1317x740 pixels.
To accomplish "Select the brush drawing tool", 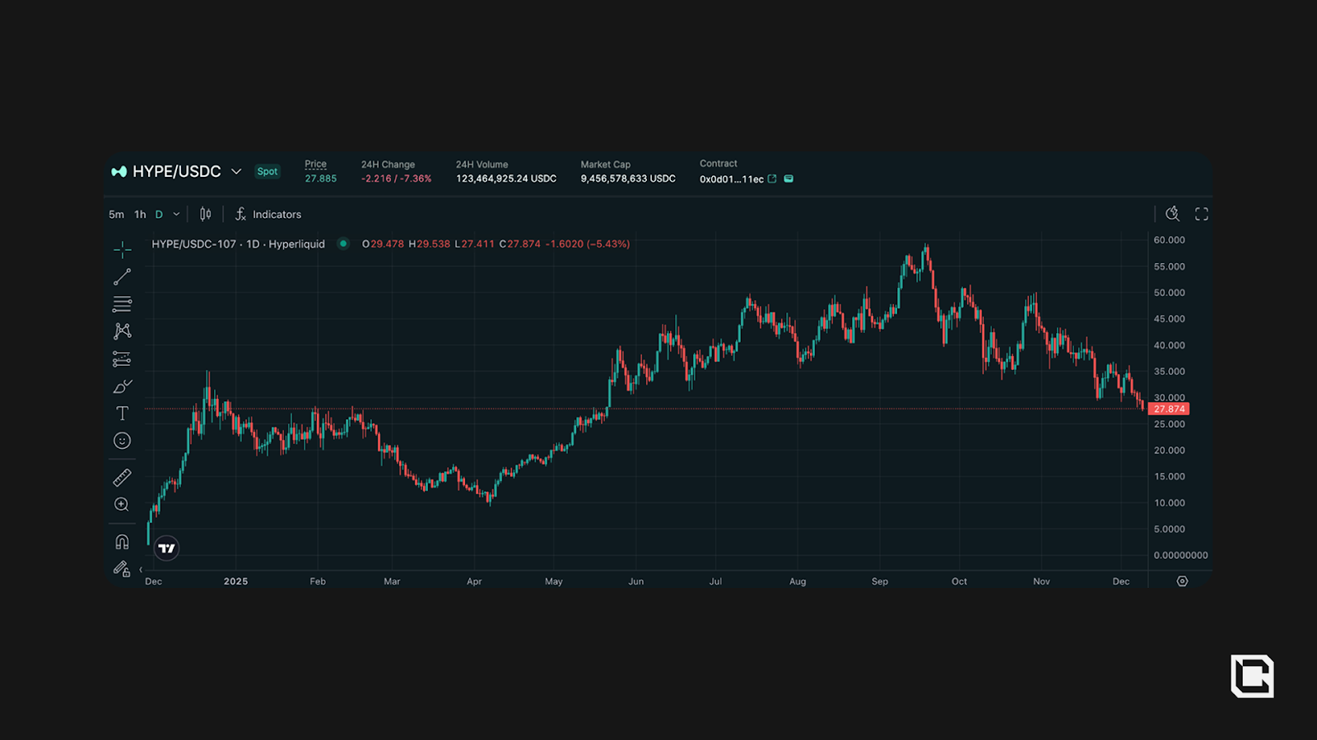I will click(122, 386).
